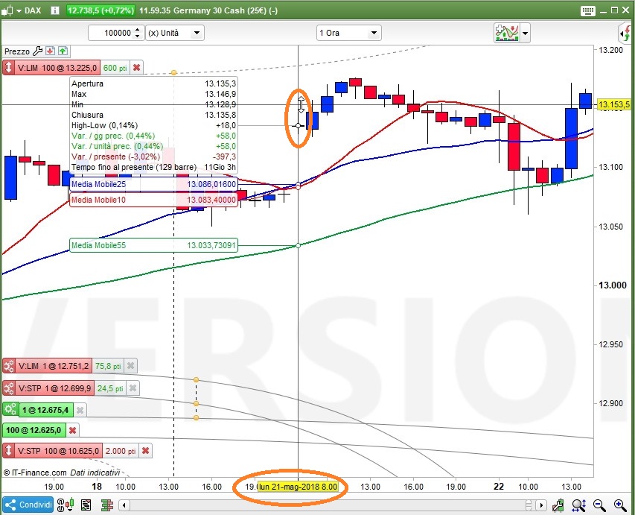Click the yellow handle of the 12.751,2 limit line
Viewport: 635px width, 515px height.
(x=196, y=380)
